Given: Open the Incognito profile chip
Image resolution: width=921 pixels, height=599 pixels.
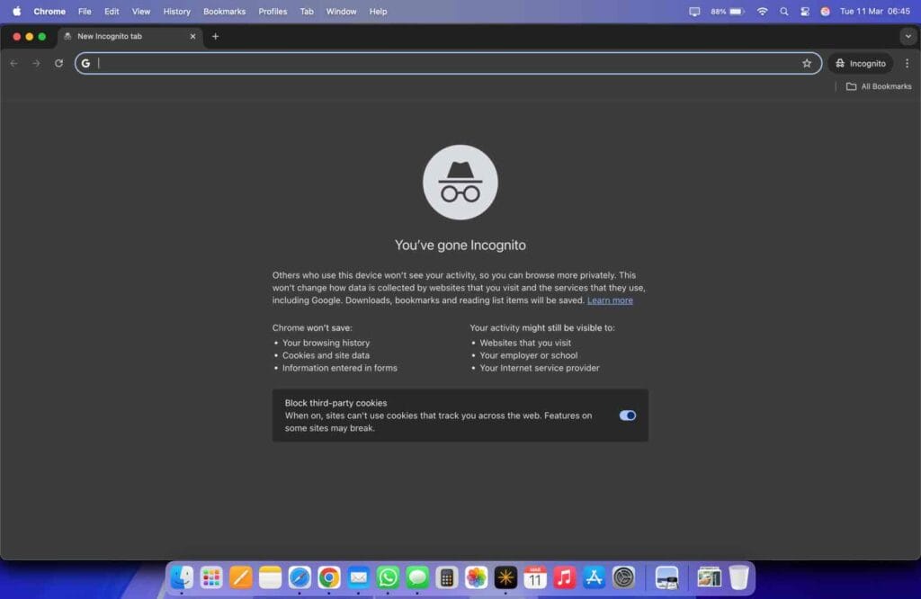Looking at the screenshot, I should 861,64.
